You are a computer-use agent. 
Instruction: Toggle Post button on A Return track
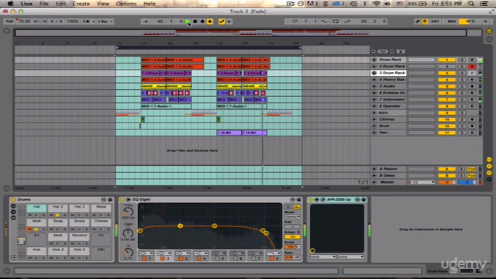coord(471,169)
